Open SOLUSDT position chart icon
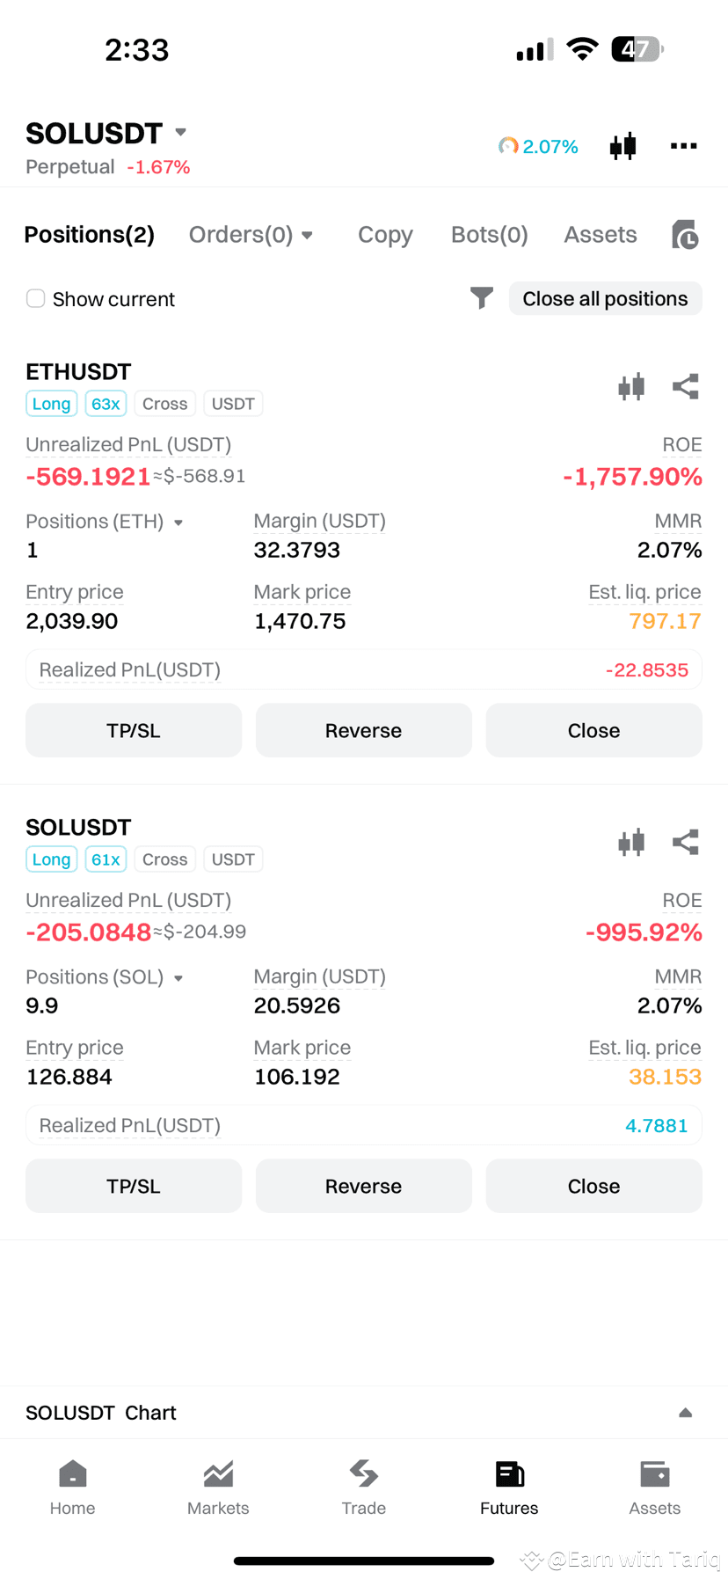 631,842
